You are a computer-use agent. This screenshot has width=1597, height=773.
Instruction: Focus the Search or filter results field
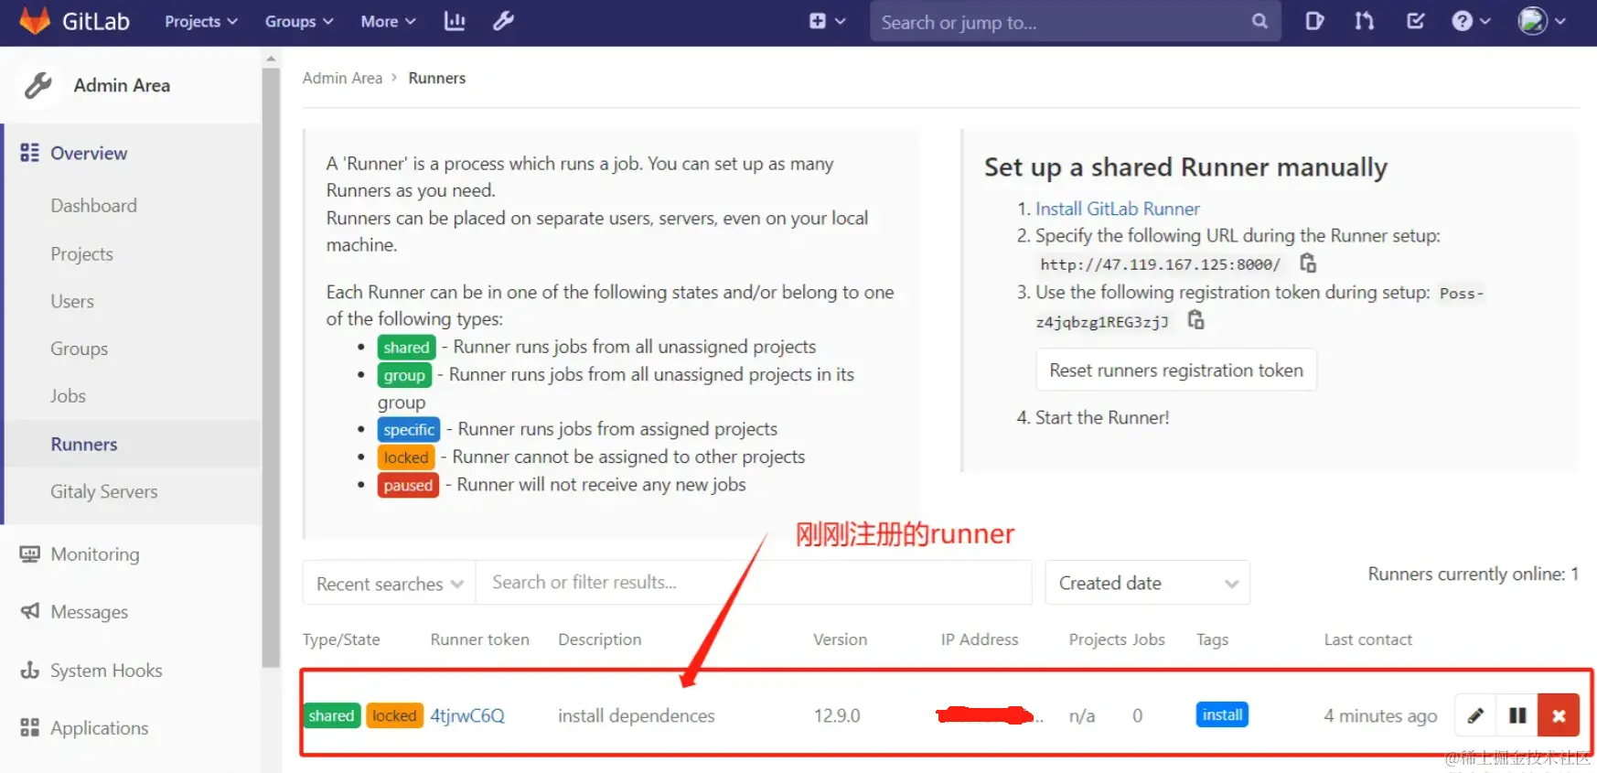pos(754,583)
